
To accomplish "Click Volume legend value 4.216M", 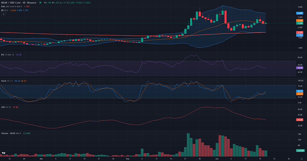I will [27, 133].
